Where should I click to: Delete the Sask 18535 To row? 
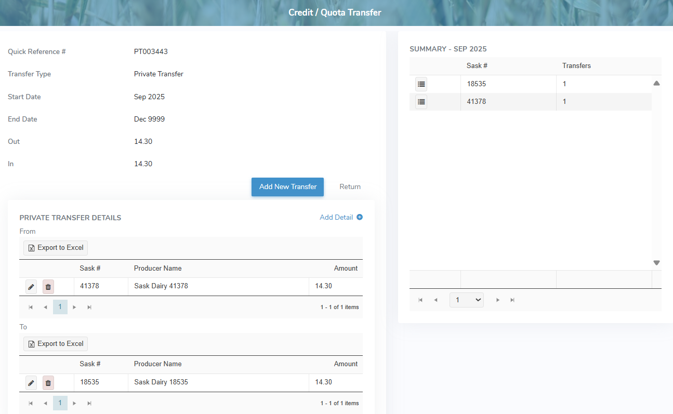point(48,383)
